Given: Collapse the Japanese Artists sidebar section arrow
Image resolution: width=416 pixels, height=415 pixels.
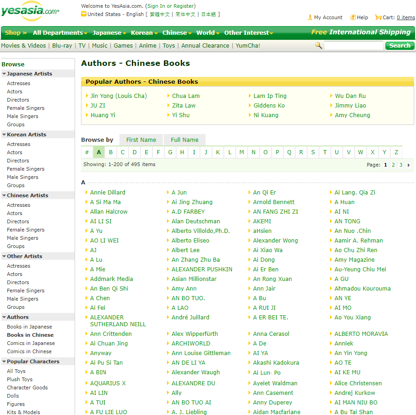Looking at the screenshot, I should pos(4,74).
